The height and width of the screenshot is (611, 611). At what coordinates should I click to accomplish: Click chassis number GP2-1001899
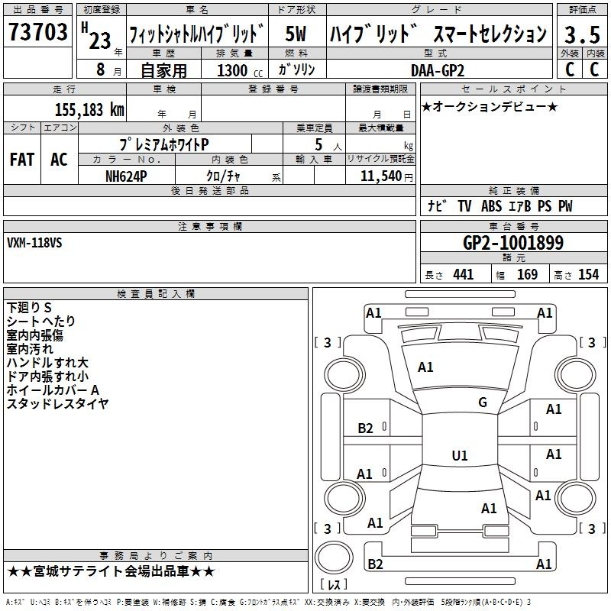coord(513,244)
